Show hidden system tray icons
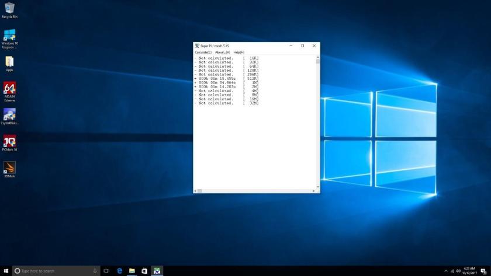 coord(446,271)
